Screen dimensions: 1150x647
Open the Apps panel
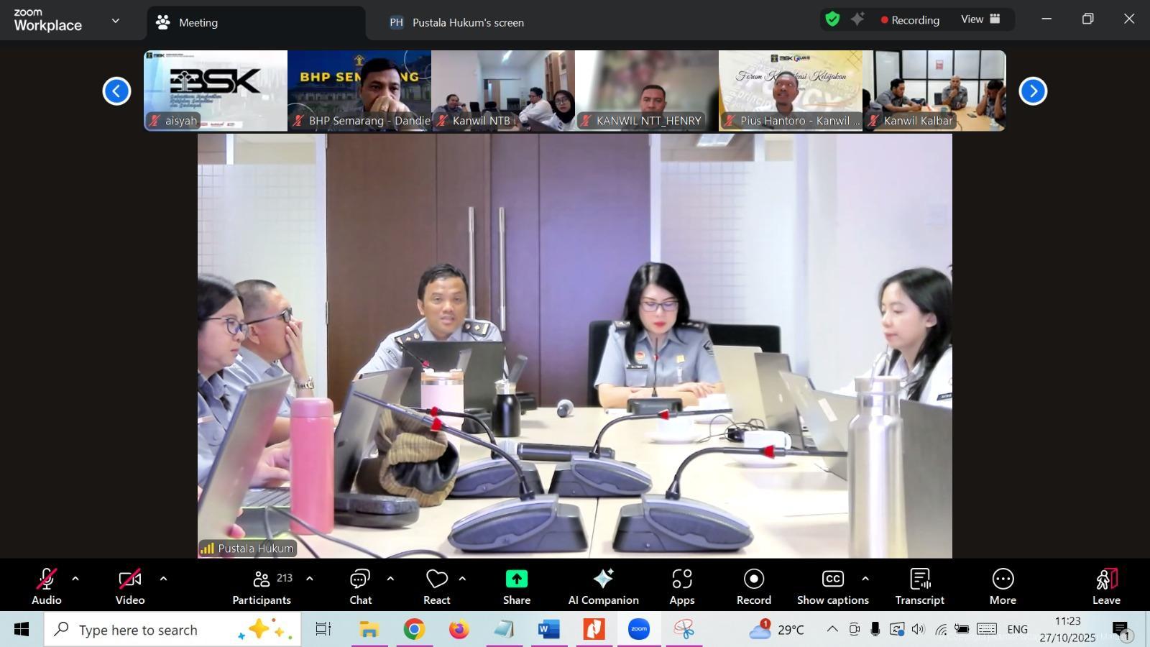click(x=681, y=586)
